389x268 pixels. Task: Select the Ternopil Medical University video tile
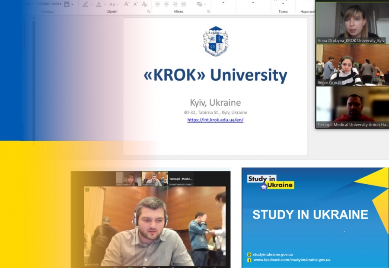click(x=352, y=107)
